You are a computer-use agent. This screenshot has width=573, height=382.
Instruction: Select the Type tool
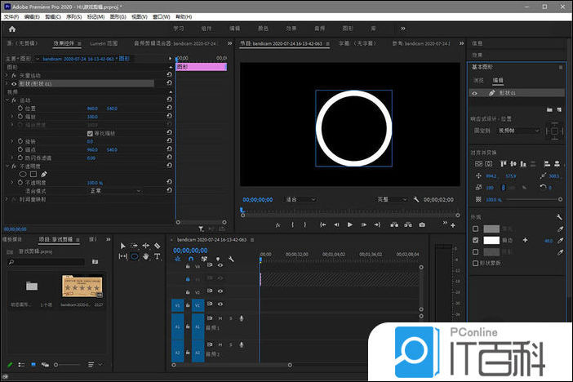point(157,256)
